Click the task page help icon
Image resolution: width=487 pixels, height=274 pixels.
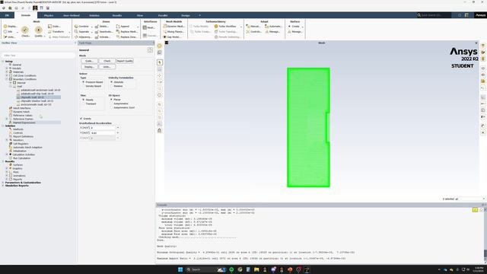[x=150, y=50]
